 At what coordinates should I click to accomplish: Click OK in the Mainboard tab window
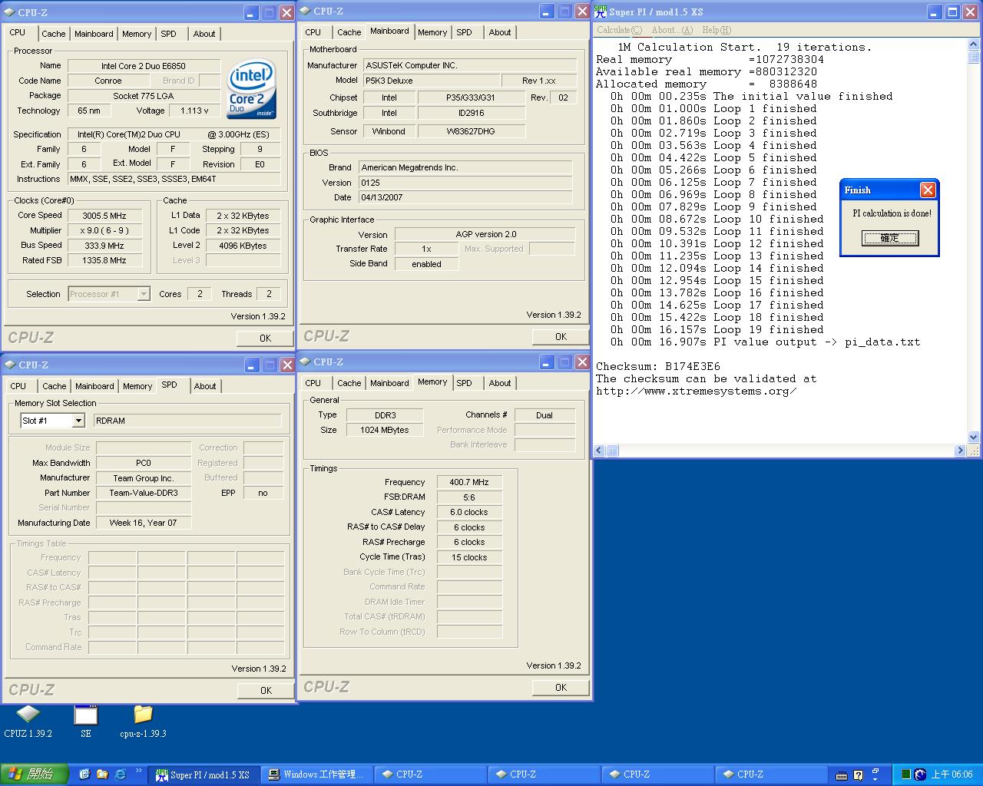pos(561,336)
